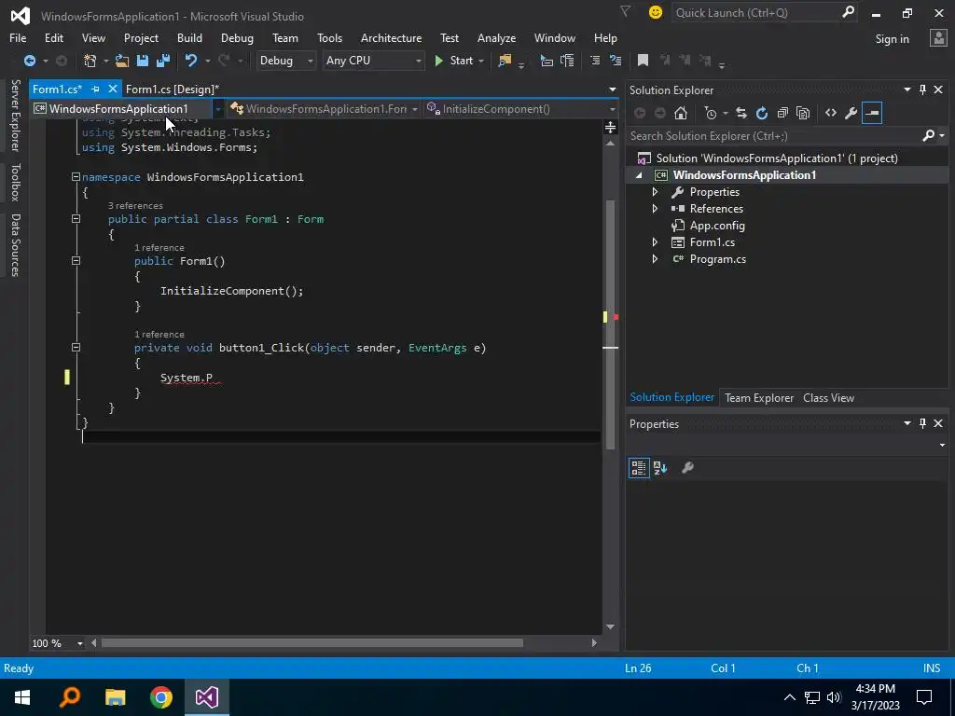Viewport: 955px width, 716px height.
Task: Refresh the Solution Explorer
Action: (x=761, y=113)
